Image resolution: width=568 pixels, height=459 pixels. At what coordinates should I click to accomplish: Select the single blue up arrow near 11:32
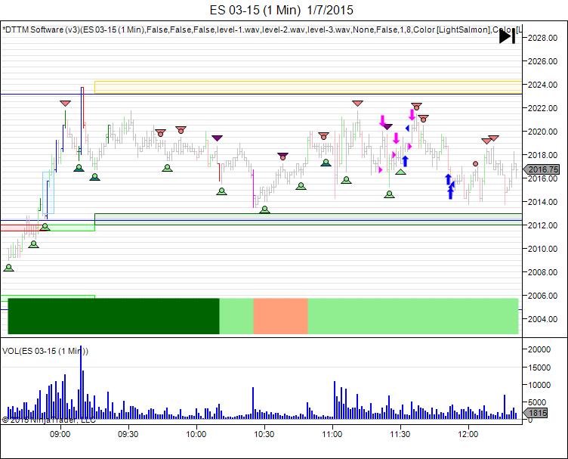(406, 161)
